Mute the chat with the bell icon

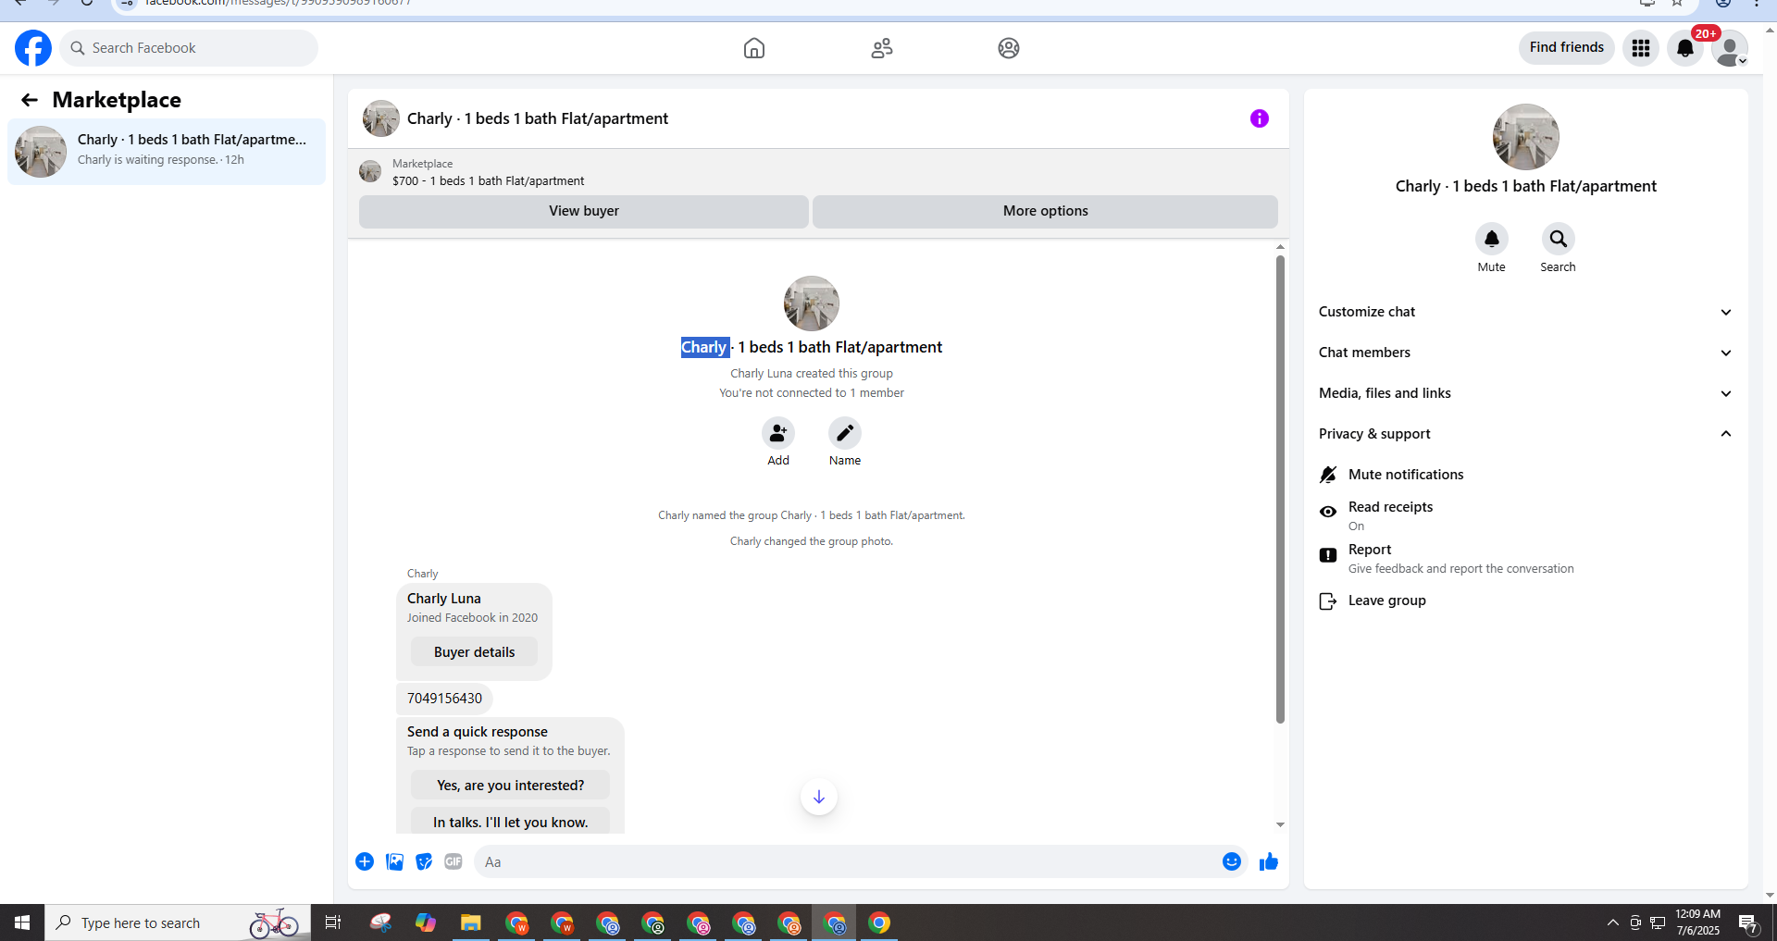(1492, 239)
